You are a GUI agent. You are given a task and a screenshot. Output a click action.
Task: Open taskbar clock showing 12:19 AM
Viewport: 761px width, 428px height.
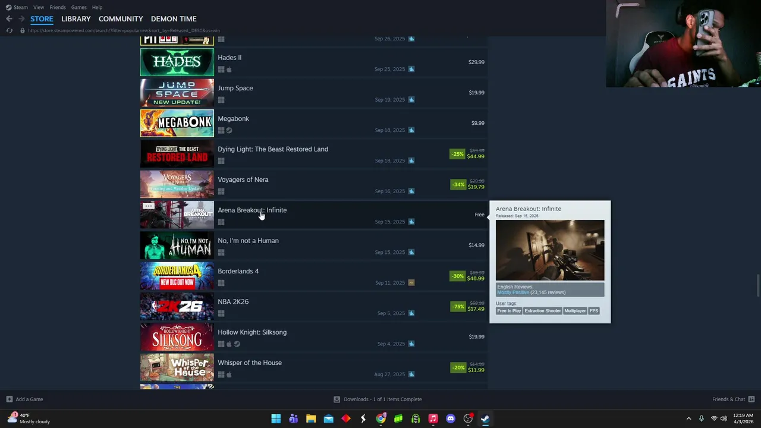(743, 418)
